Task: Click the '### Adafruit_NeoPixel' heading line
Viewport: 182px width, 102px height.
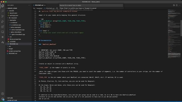Action: pyautogui.click(x=47, y=44)
